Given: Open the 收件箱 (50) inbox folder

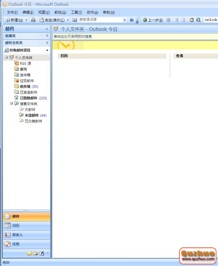Looking at the screenshot, I should [x=29, y=87].
